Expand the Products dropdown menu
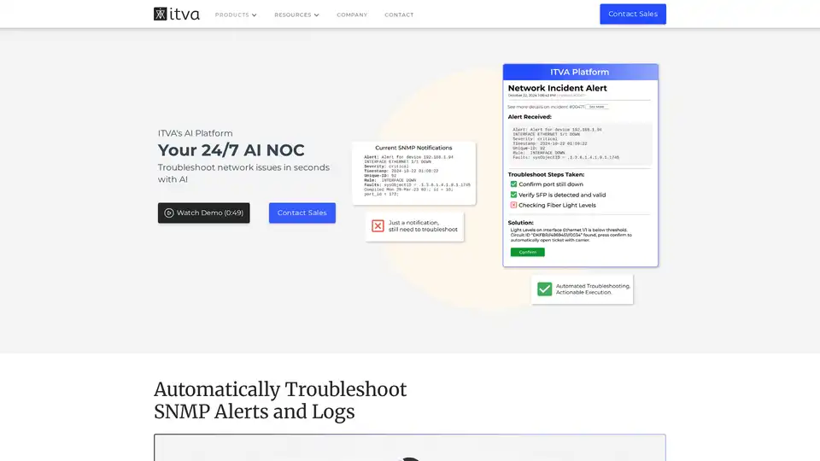Screen dimensions: 820x461 [232, 15]
